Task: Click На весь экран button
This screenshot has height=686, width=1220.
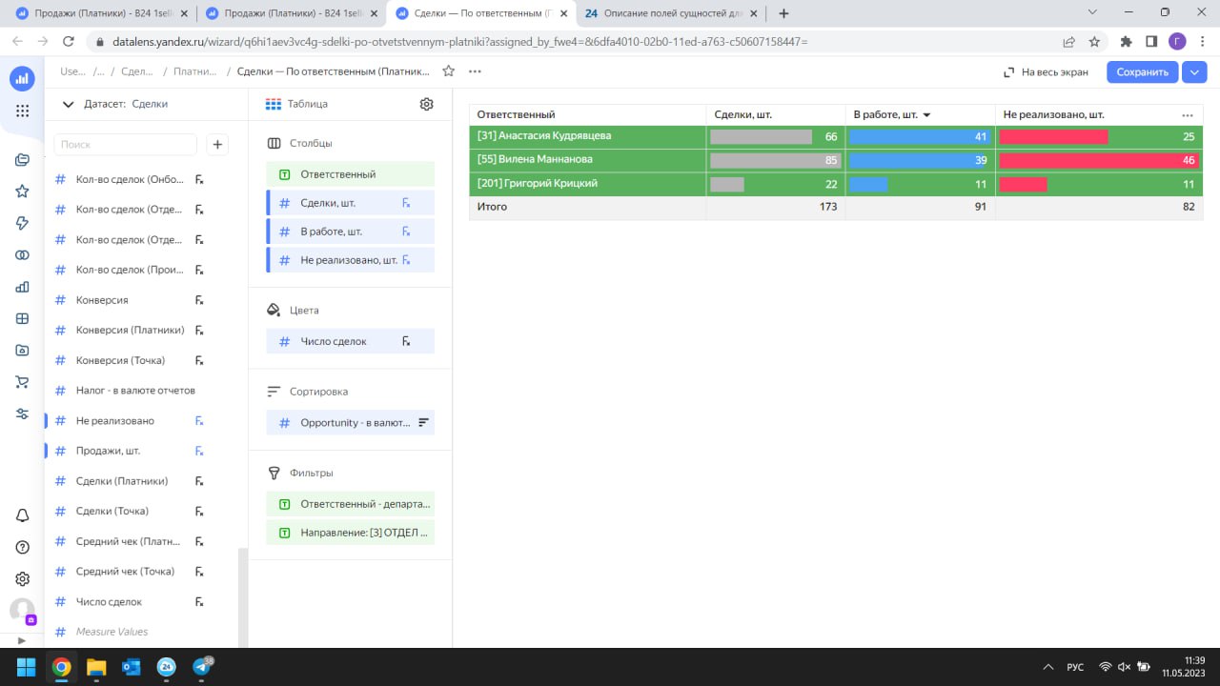Action: coord(1046,71)
